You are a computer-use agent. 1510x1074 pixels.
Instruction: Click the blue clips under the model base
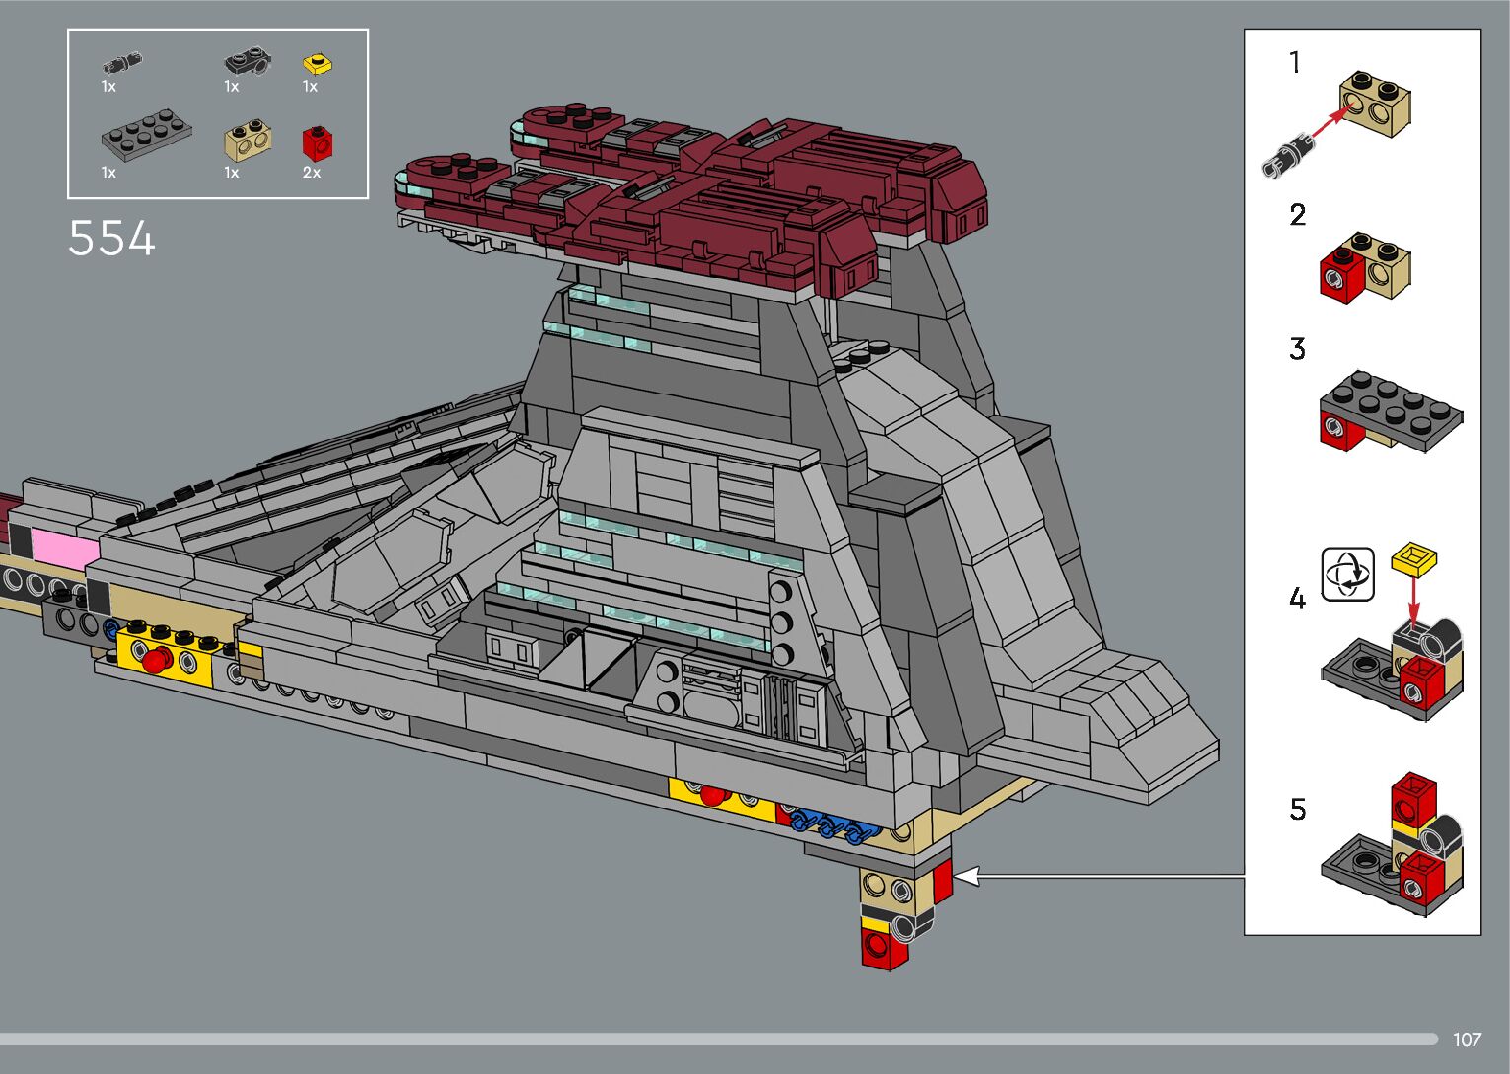click(830, 825)
